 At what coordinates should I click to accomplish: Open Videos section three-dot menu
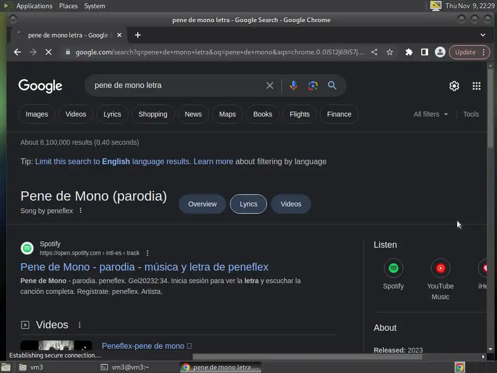80,325
